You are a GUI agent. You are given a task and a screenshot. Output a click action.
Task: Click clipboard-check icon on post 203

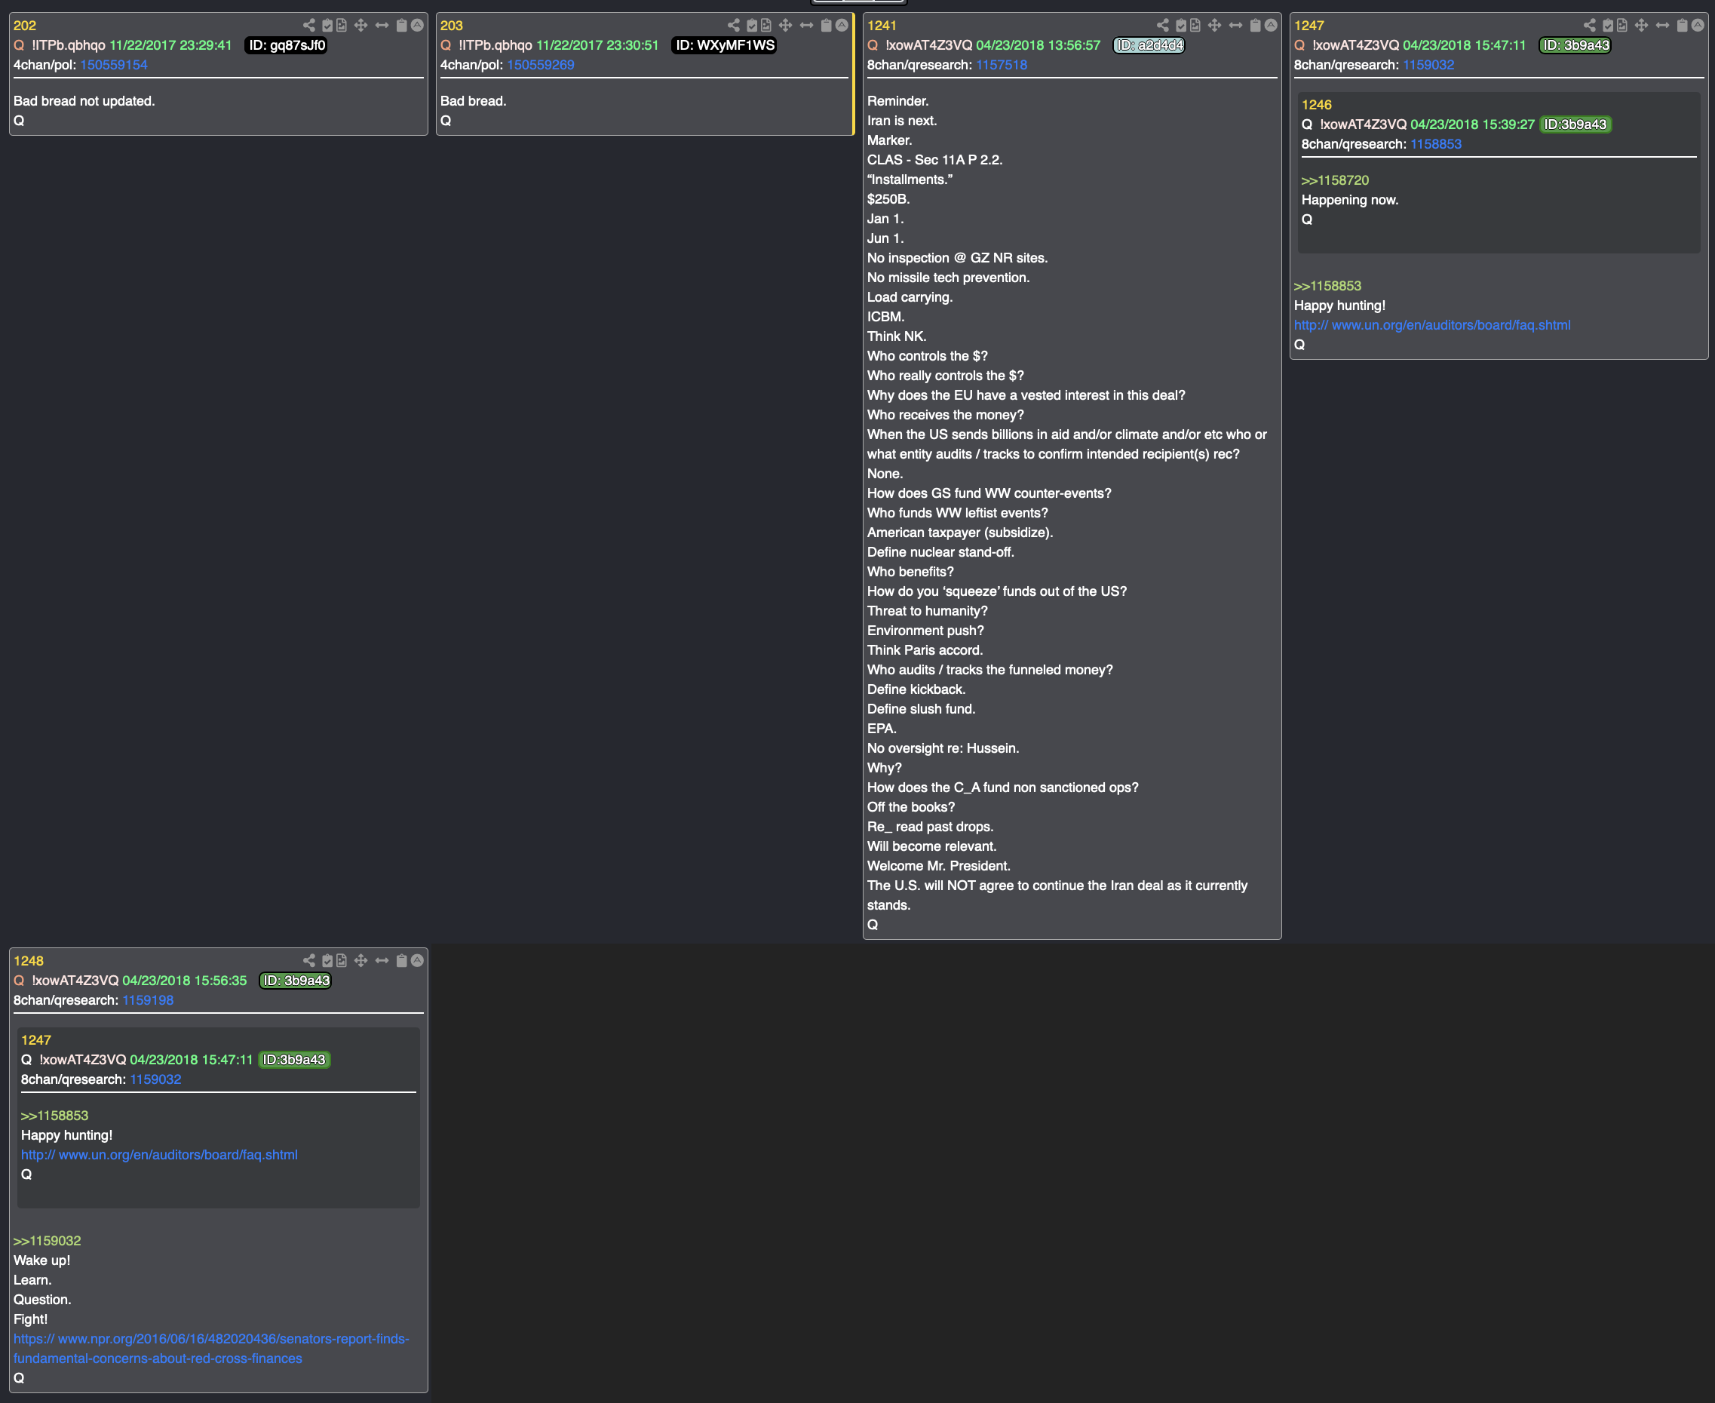[x=752, y=25]
